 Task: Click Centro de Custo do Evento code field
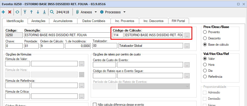click(x=105, y=65)
